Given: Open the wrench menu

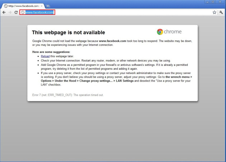Looking at the screenshot, I should click(221, 13).
